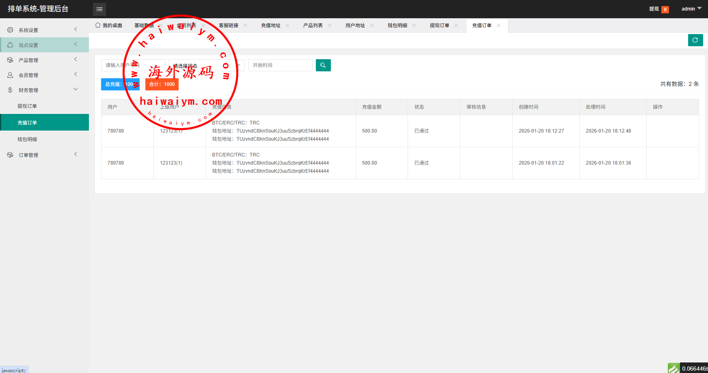
Task: Click the hamburger menu toggle icon
Action: (99, 9)
